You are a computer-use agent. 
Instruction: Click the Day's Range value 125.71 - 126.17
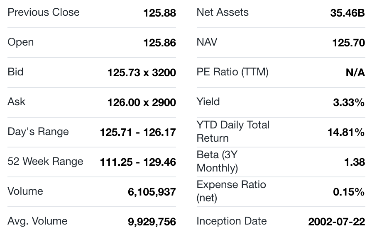[x=138, y=132]
